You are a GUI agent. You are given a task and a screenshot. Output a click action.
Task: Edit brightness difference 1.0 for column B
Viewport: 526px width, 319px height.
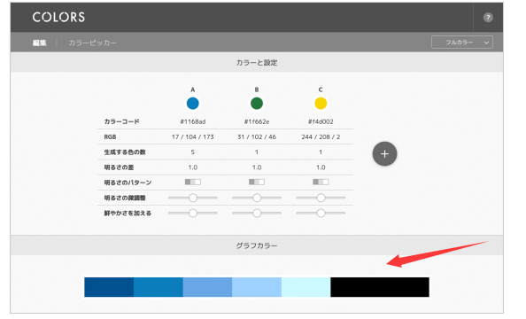(x=257, y=167)
